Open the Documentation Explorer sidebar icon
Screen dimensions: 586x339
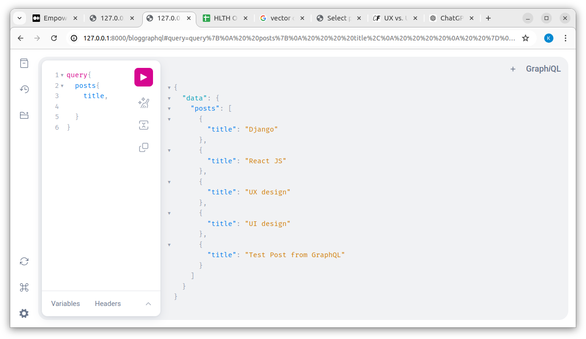coord(24,63)
